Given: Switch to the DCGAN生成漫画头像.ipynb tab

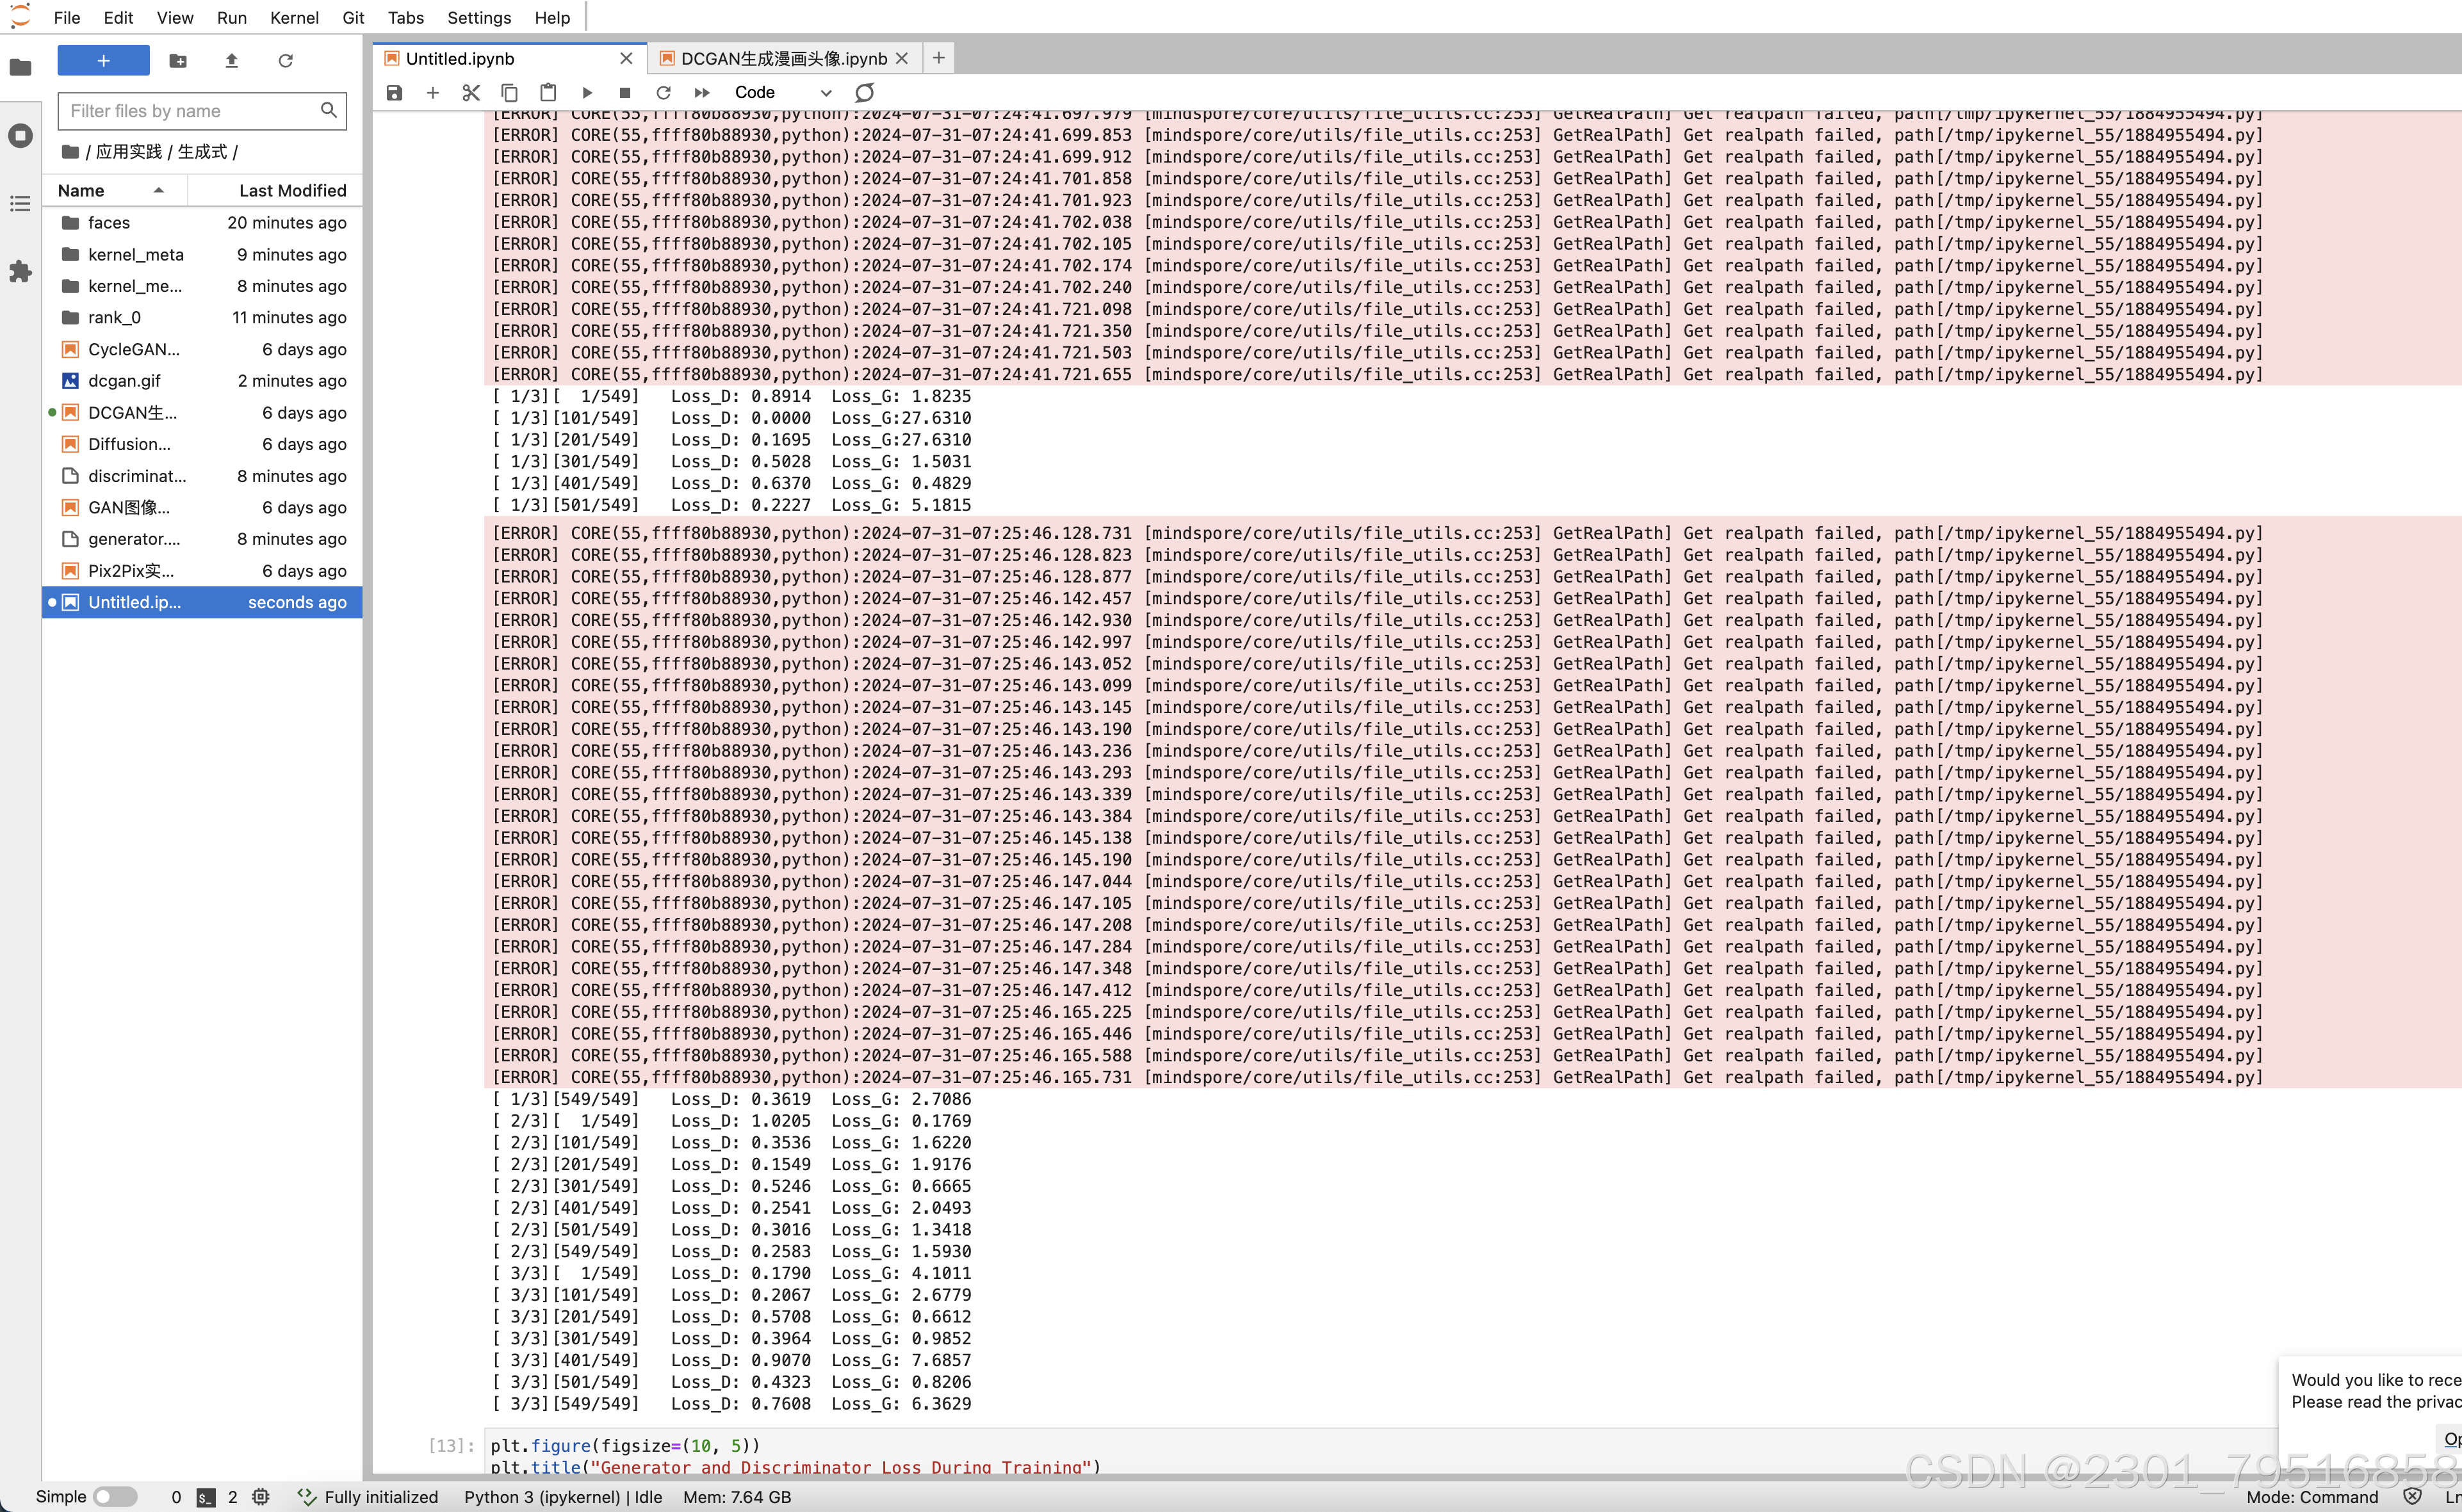Looking at the screenshot, I should coord(782,58).
